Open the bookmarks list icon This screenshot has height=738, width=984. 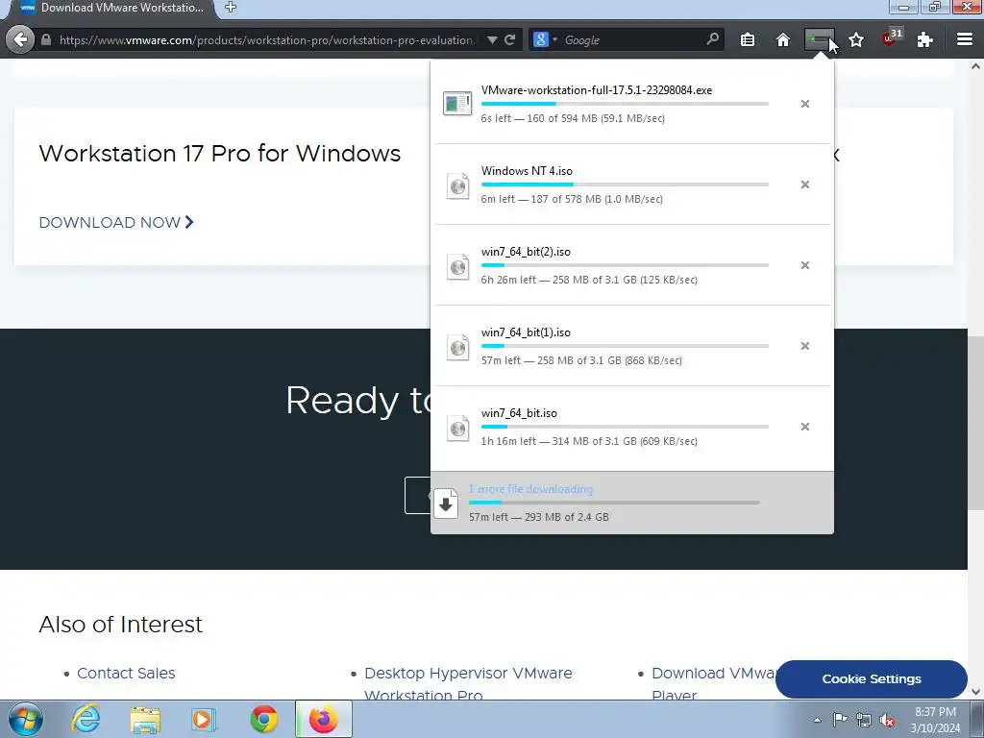748,40
